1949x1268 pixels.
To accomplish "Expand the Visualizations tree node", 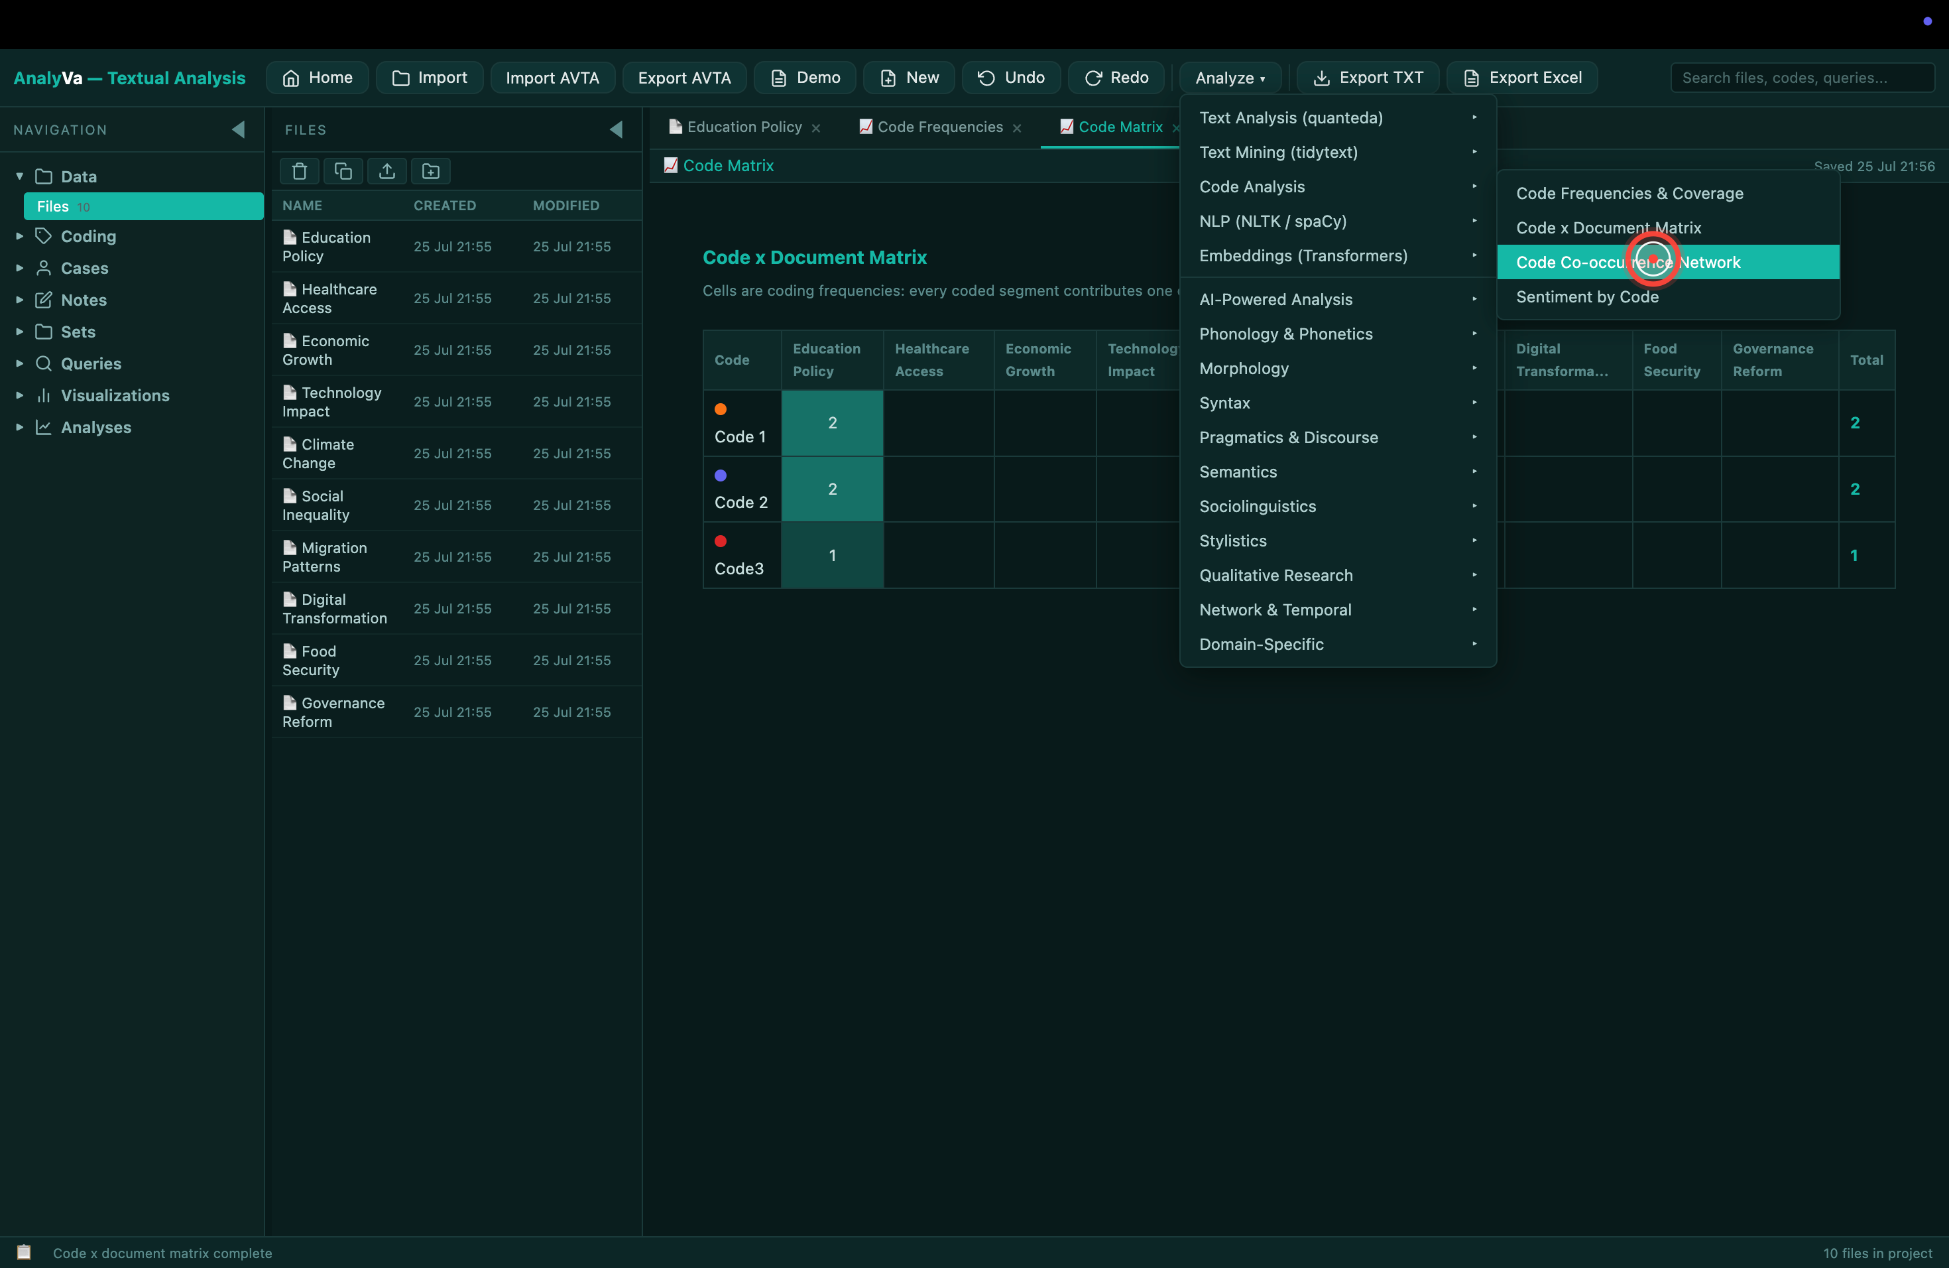I will pos(20,396).
